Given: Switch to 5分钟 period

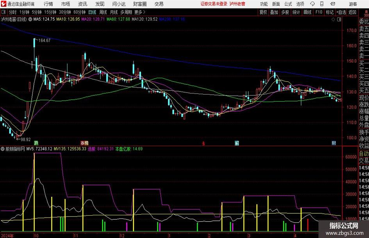Looking at the screenshot, I should tap(37, 12).
